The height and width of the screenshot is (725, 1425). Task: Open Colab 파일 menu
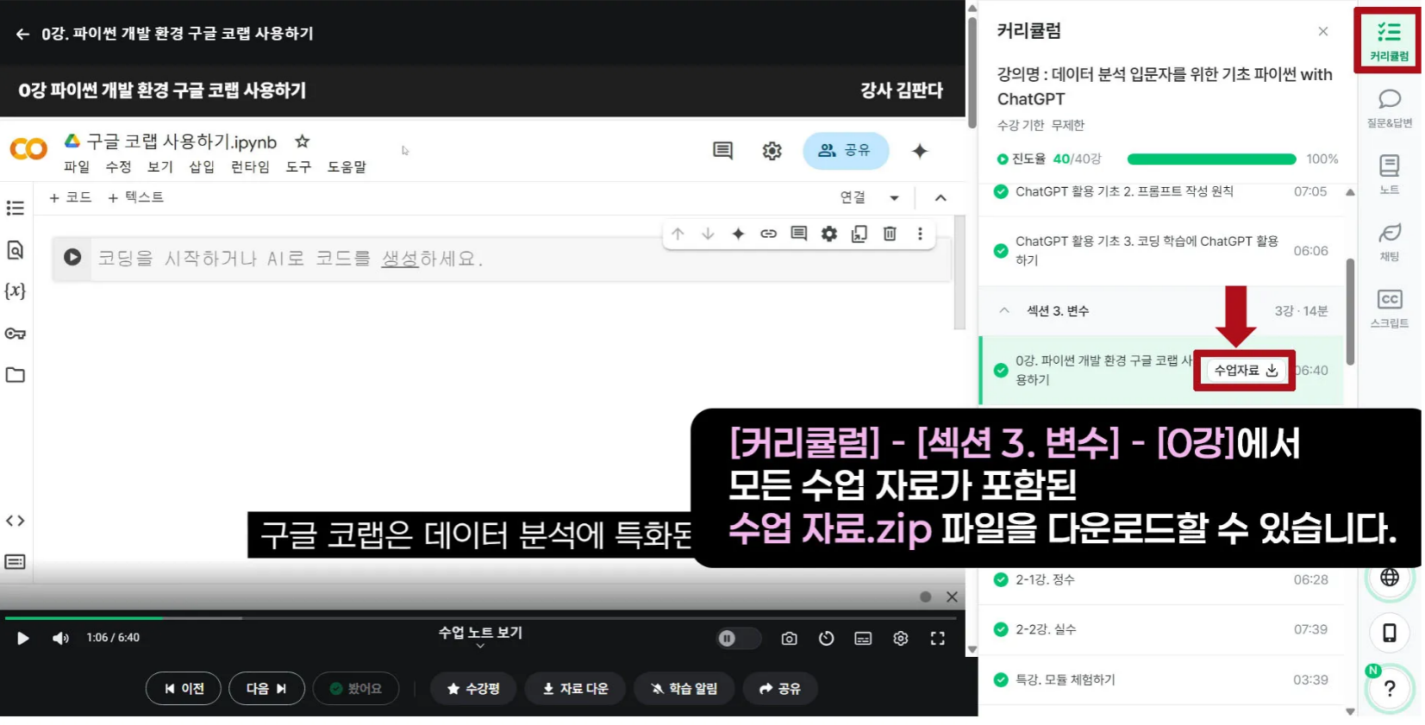(x=77, y=167)
